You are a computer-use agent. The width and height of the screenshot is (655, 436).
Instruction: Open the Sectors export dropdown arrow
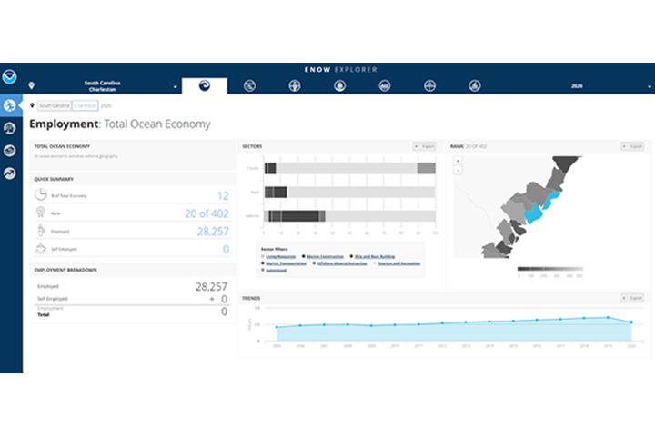click(416, 146)
